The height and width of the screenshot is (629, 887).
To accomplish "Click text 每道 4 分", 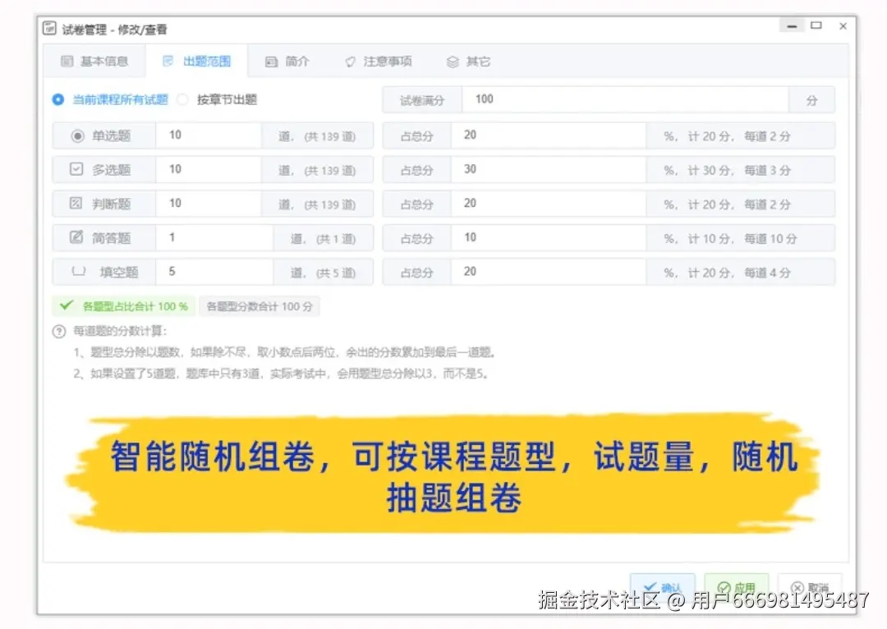I will click(767, 273).
